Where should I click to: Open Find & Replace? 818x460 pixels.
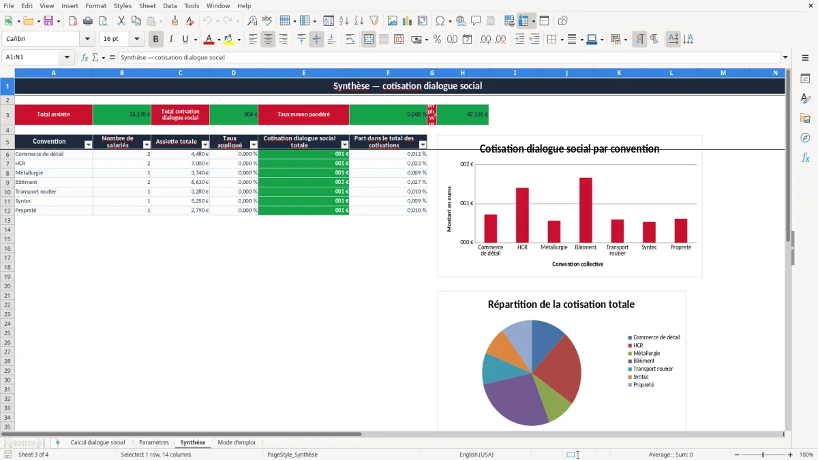click(x=252, y=21)
